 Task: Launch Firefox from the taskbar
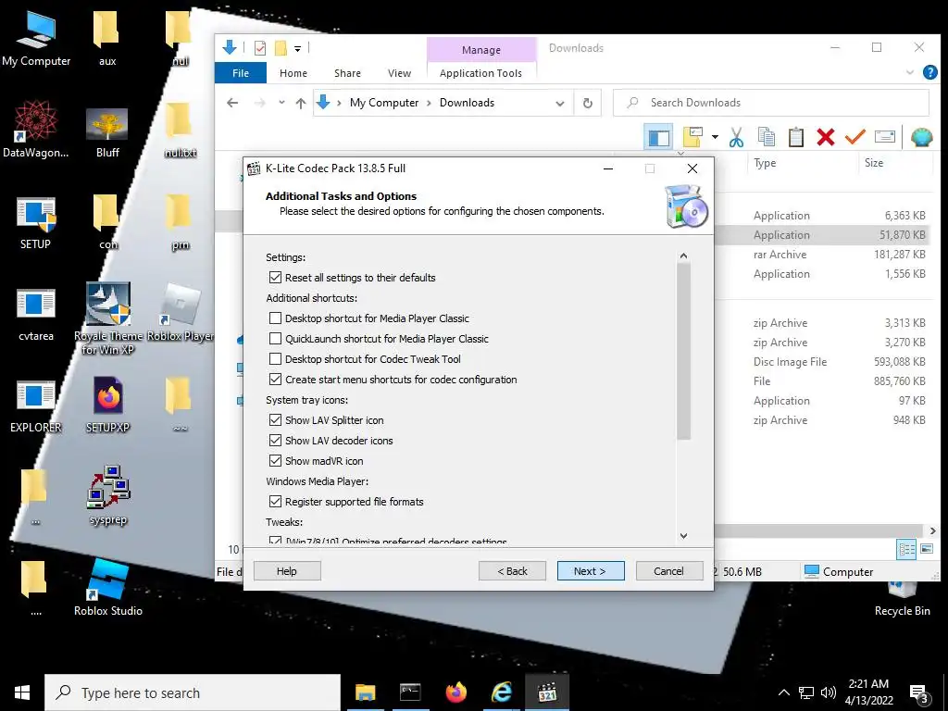pos(455,692)
